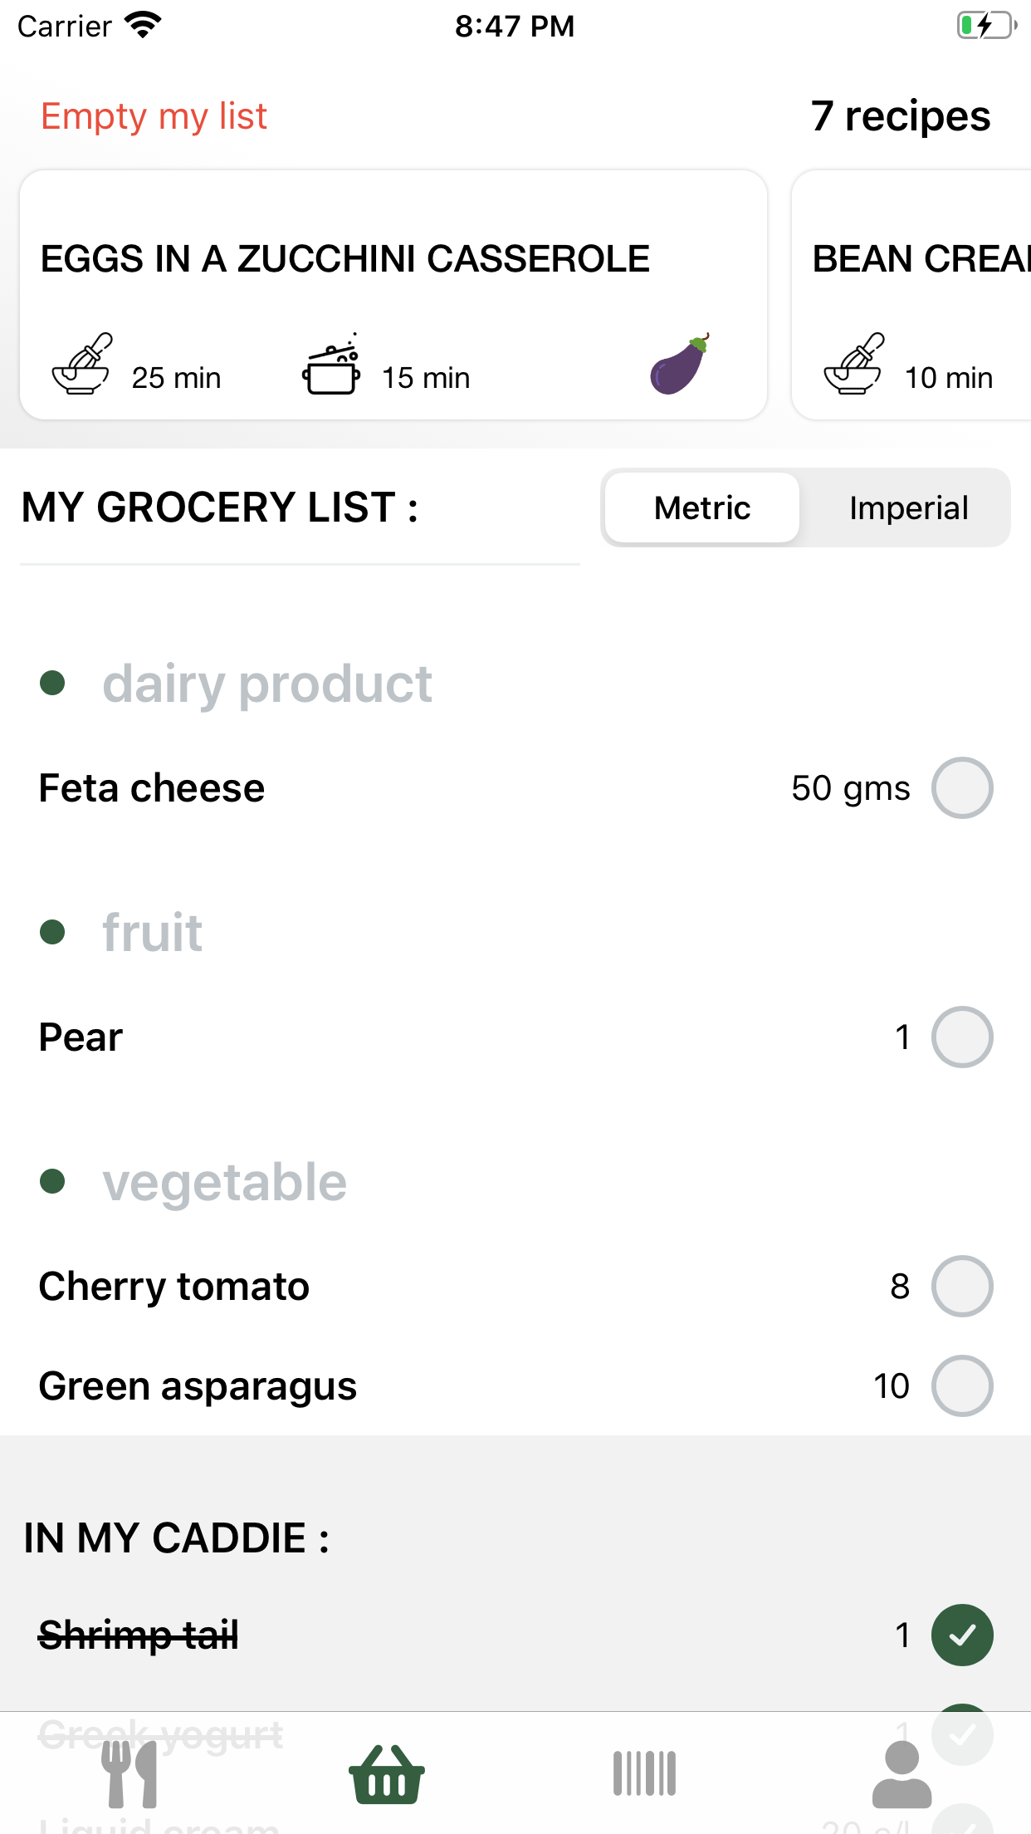Open Eggs in a Zucchini Casserole recipe

point(345,259)
